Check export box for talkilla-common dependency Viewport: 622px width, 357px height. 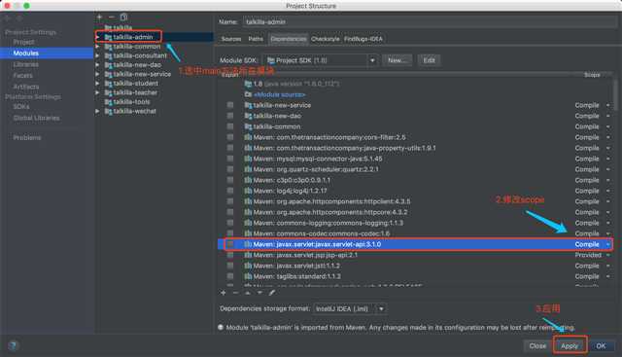click(230, 126)
